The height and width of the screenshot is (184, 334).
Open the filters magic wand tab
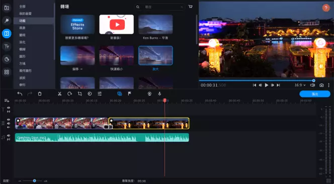click(7, 21)
